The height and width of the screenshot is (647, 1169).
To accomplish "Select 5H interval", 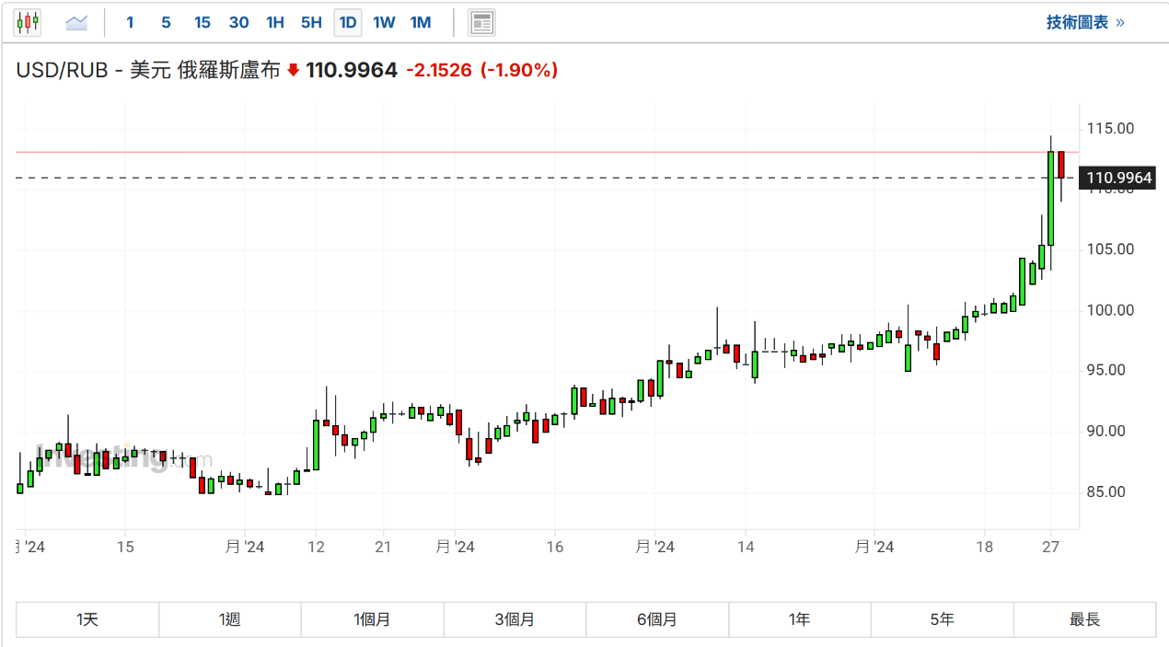I will pyautogui.click(x=312, y=22).
